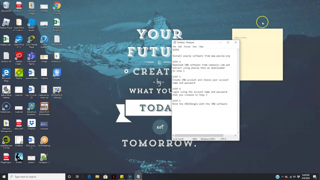Select the Adventure Academy desktop icon
Viewport: 320px width, 180px height.
pyautogui.click(x=31, y=108)
